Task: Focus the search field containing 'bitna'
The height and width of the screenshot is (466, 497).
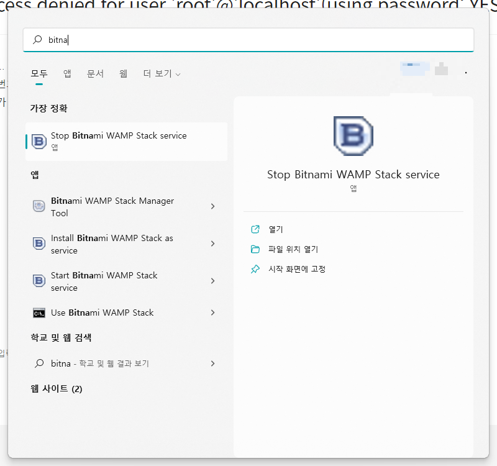Action: [248, 40]
